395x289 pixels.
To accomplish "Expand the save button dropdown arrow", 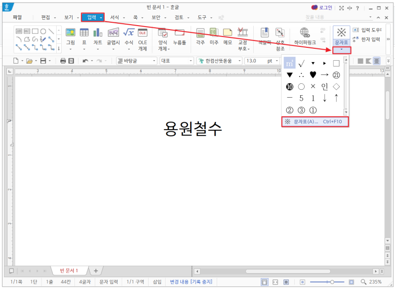I will pyautogui.click(x=50, y=61).
